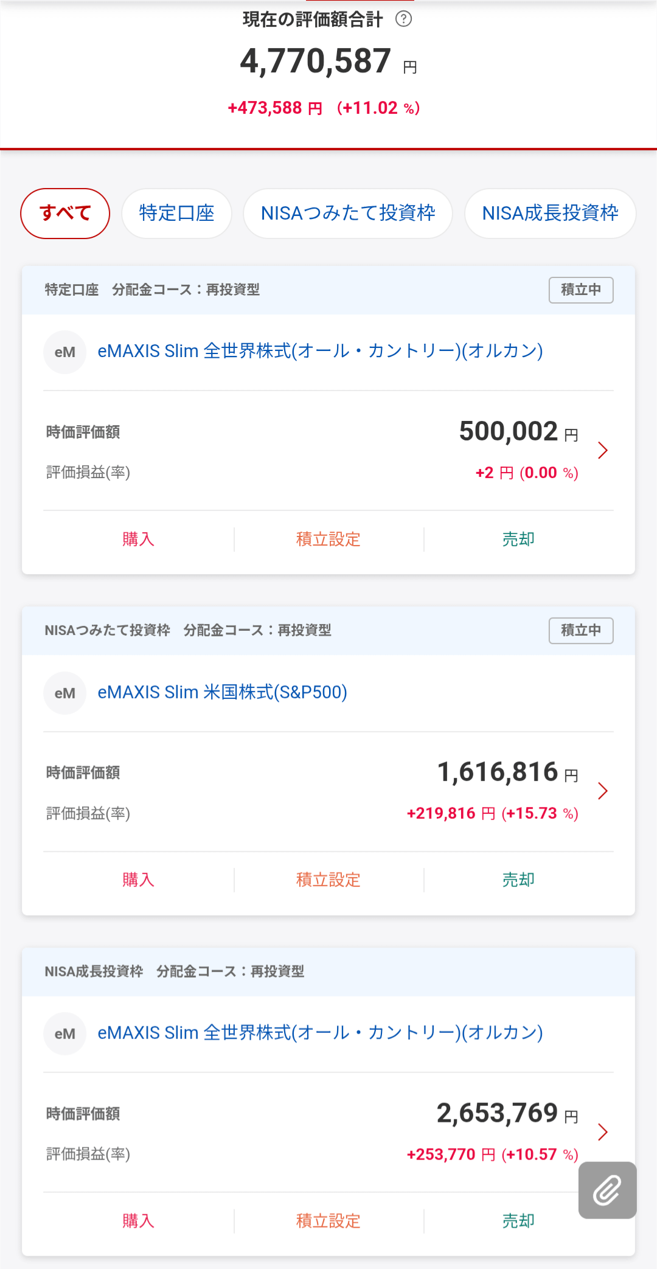The height and width of the screenshot is (1269, 657).
Task: Tap eM logo of NISA成長投資枠 オルカン fund
Action: 64,1034
